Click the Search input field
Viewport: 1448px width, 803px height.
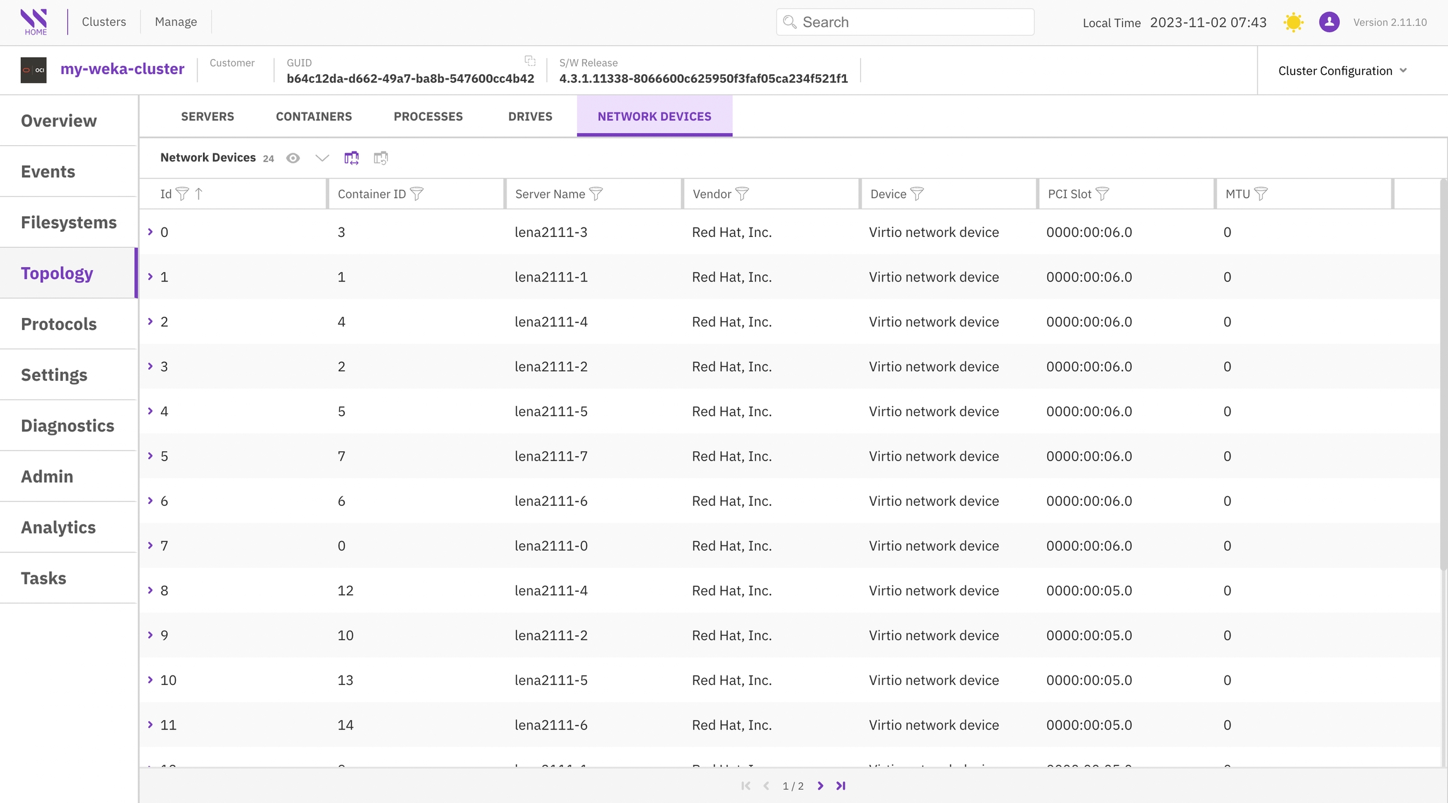point(905,23)
